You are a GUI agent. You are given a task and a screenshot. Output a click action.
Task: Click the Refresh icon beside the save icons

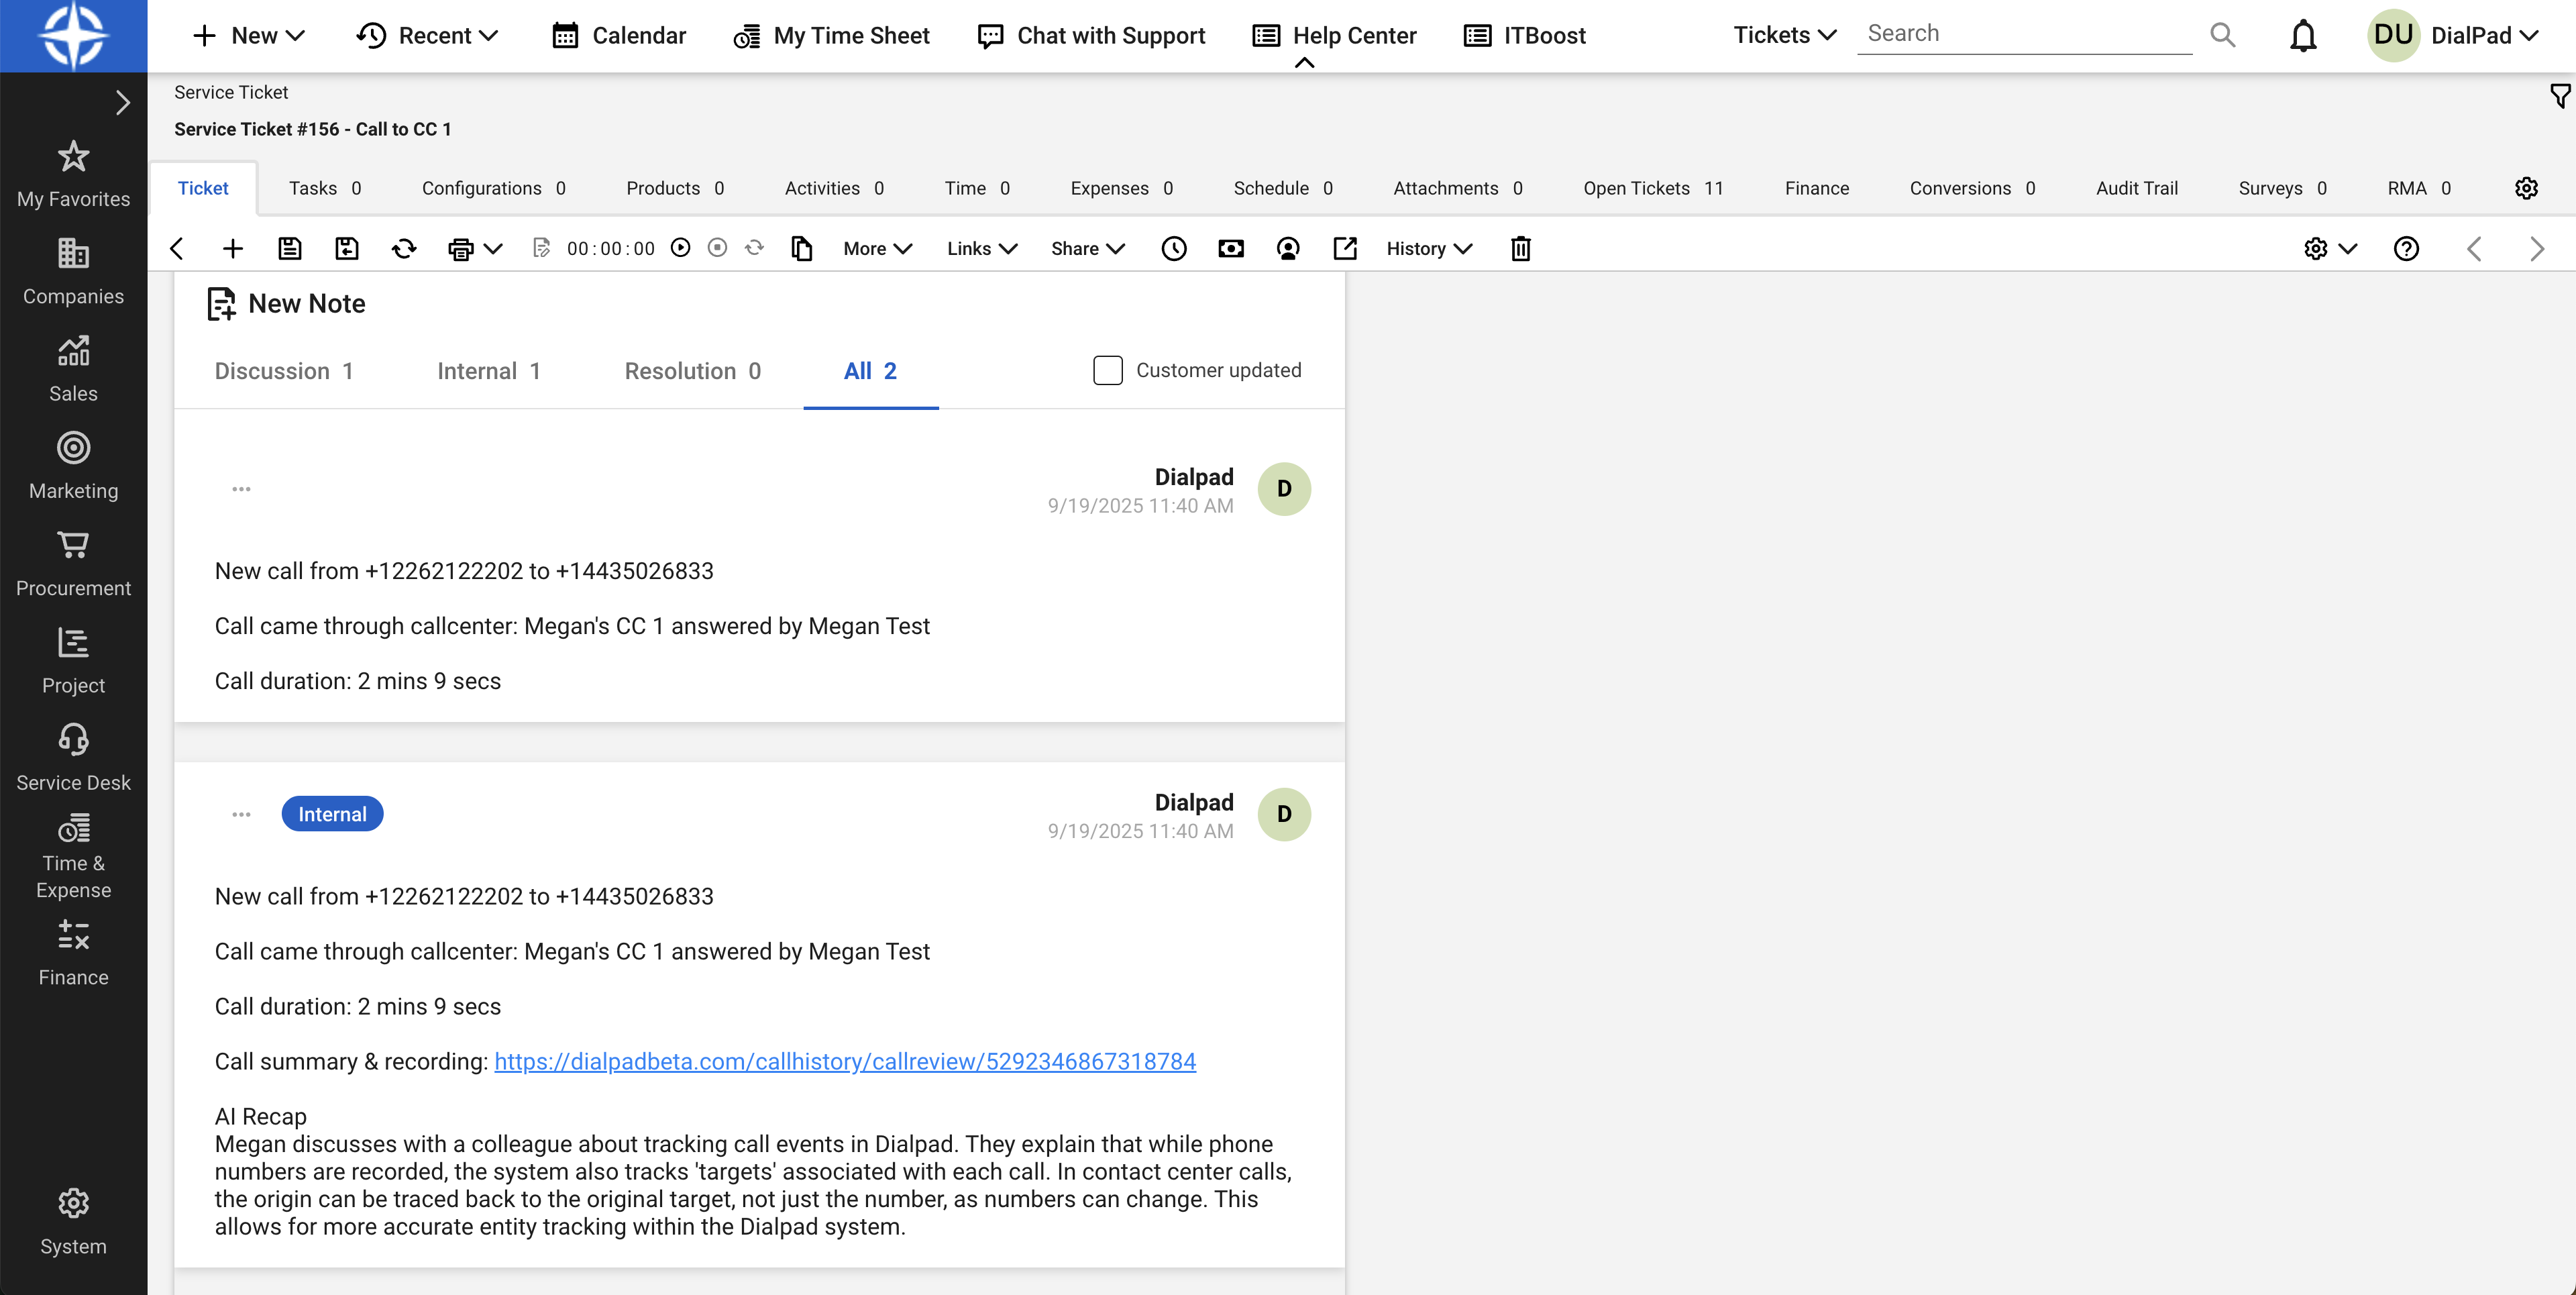404,248
